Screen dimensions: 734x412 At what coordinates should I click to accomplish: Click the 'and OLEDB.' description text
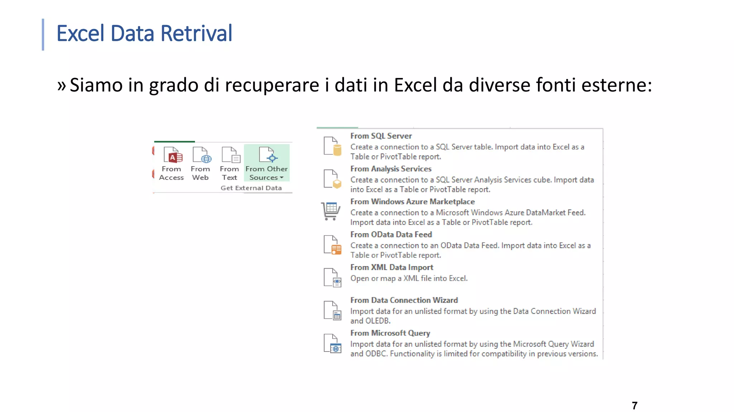coord(370,321)
